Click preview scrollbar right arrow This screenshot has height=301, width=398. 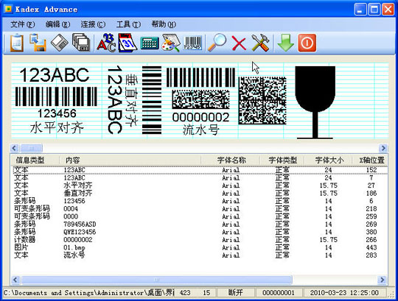tap(383, 148)
